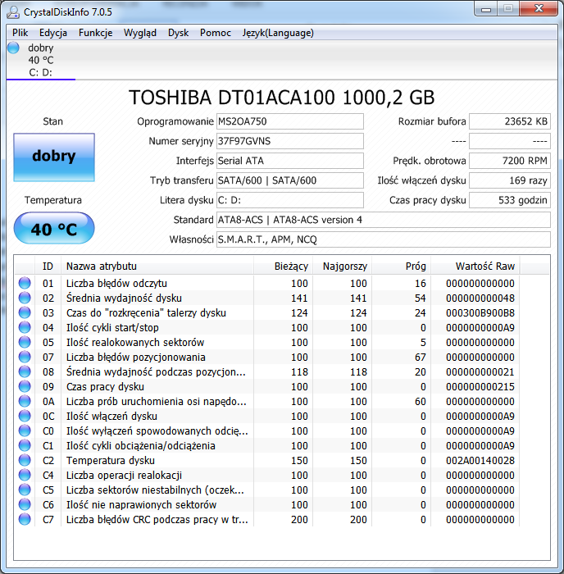
Task: Click the Próg column header
Action: pos(401,266)
